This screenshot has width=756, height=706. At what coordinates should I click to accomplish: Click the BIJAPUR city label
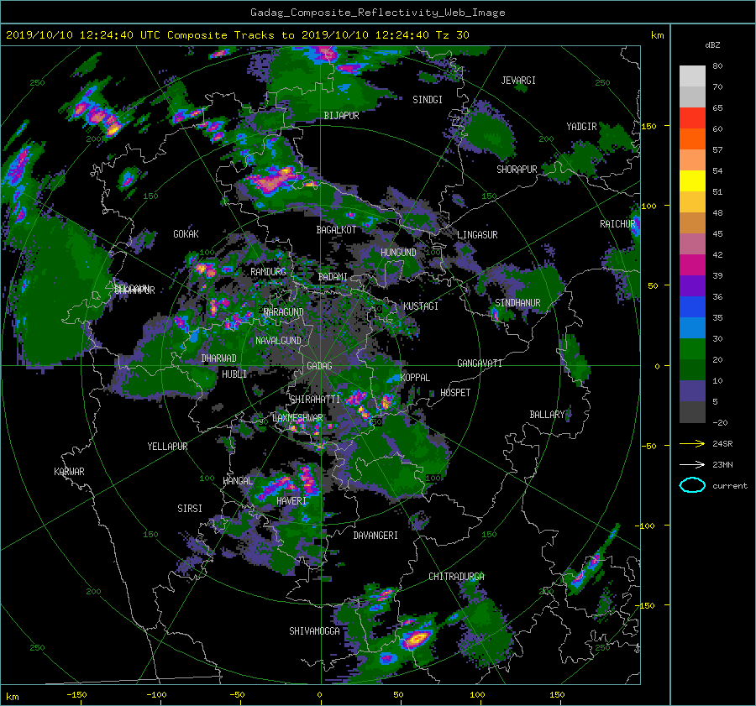pyautogui.click(x=341, y=116)
